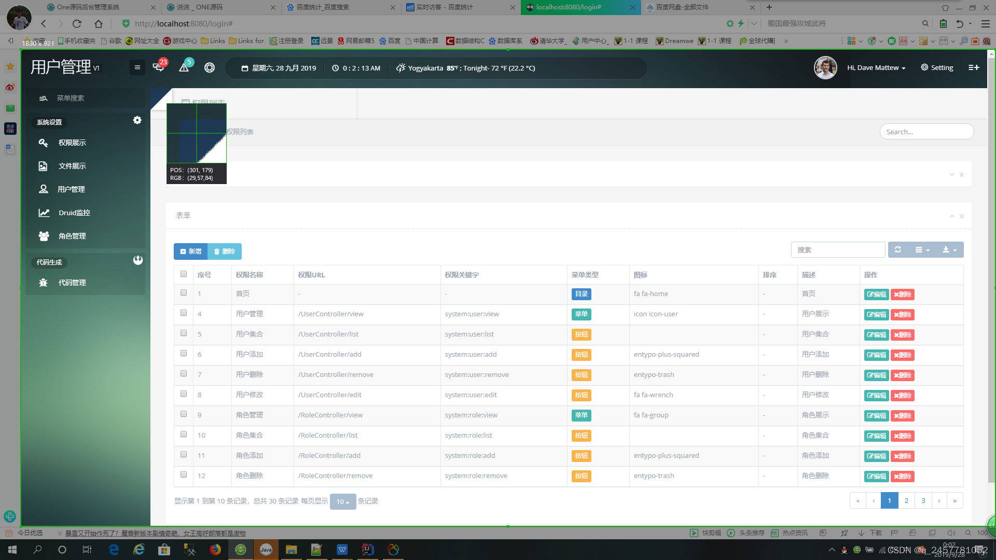Screen dimensions: 996x560
Task: Open the per-page count dropdown showing 10
Action: pyautogui.click(x=342, y=501)
